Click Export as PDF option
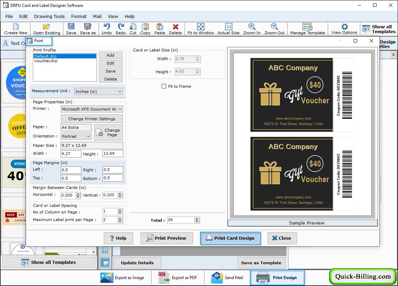The height and width of the screenshot is (286, 398). pyautogui.click(x=178, y=278)
